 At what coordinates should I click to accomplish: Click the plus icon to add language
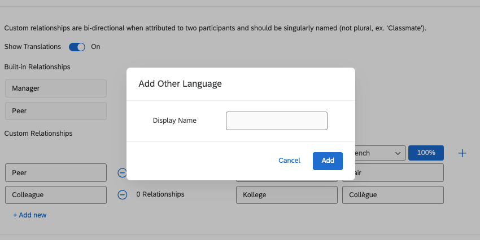click(462, 153)
